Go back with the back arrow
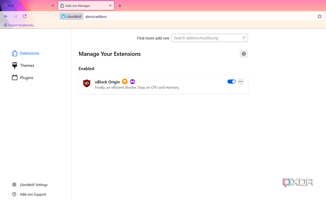Viewport: 326px width, 200px height. point(6,16)
